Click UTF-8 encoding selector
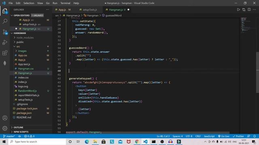 point(189,136)
